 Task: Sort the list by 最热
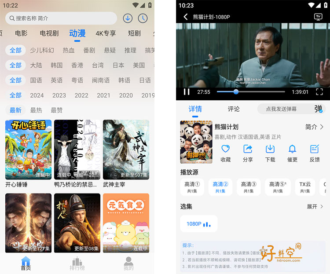click(x=36, y=110)
